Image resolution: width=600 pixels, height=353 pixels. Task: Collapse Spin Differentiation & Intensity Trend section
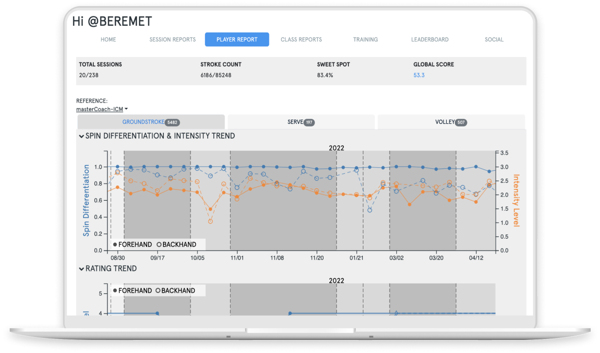(x=82, y=136)
